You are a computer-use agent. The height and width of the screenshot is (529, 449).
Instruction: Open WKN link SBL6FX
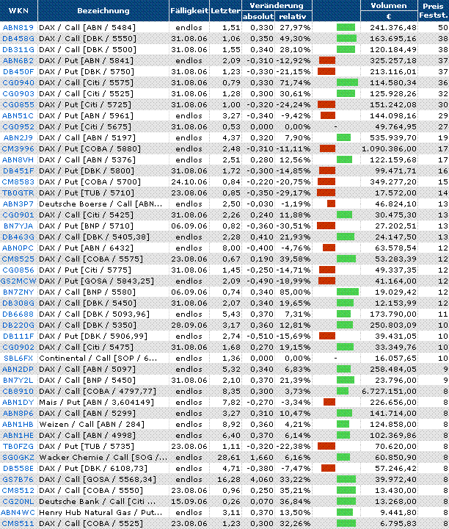pos(18,358)
